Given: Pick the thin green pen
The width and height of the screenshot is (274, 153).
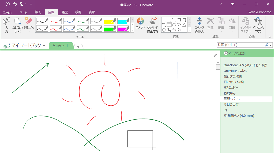Looking at the screenshot, I should pos(83,21).
